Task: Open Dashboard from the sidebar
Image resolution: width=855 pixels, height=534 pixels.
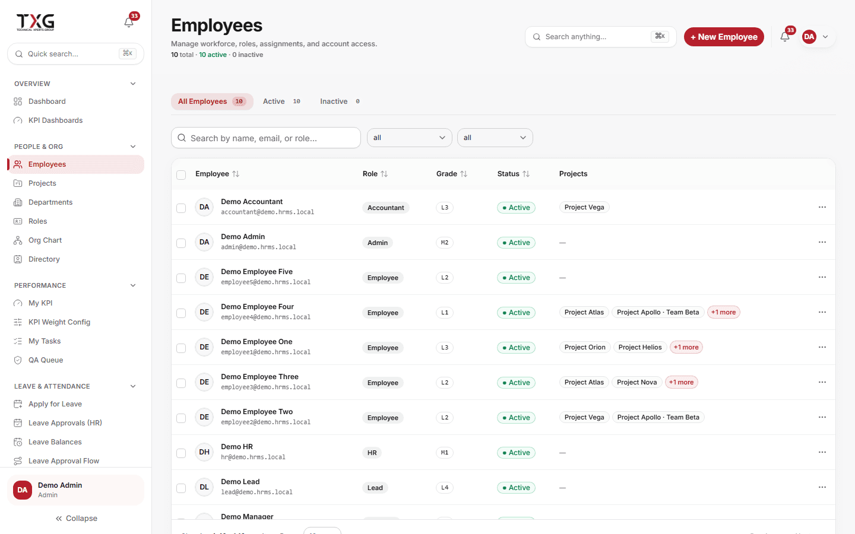Action: (75, 101)
